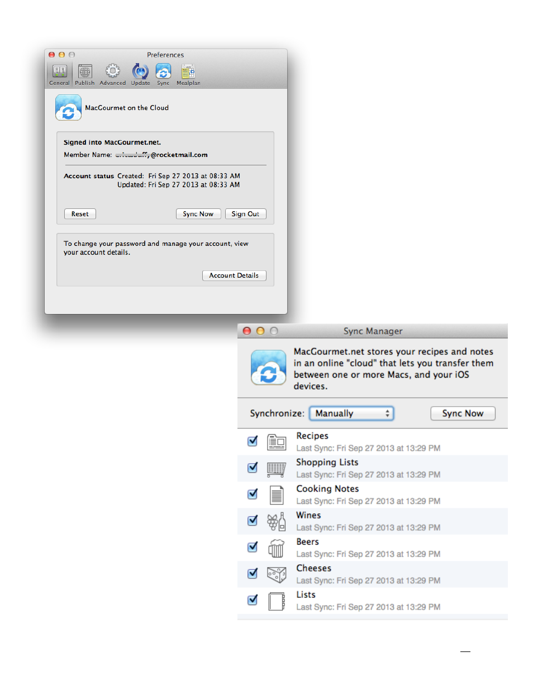Viewport: 533px width, 690px height.
Task: Open the Mealplan preferences pane
Action: 188,75
